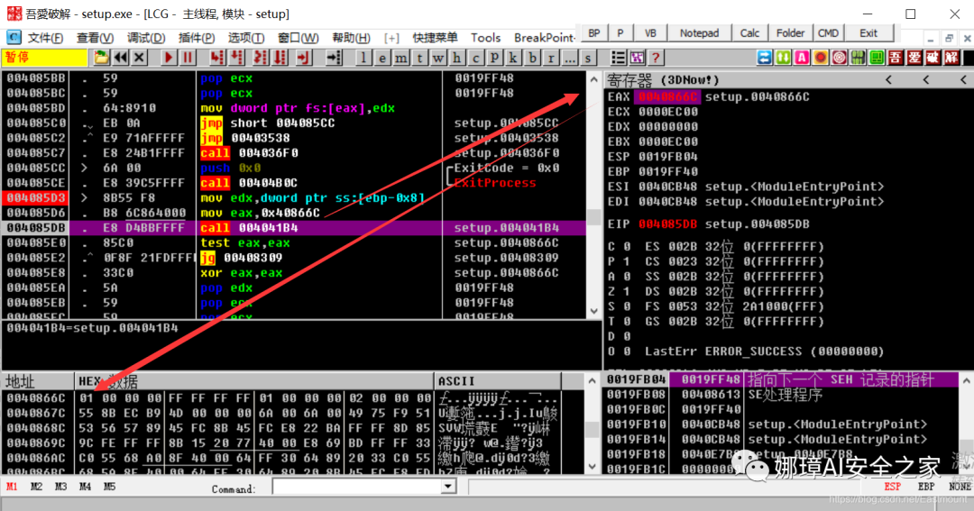This screenshot has width=974, height=511.
Task: Open the 快捷菜单 menu
Action: (x=435, y=38)
